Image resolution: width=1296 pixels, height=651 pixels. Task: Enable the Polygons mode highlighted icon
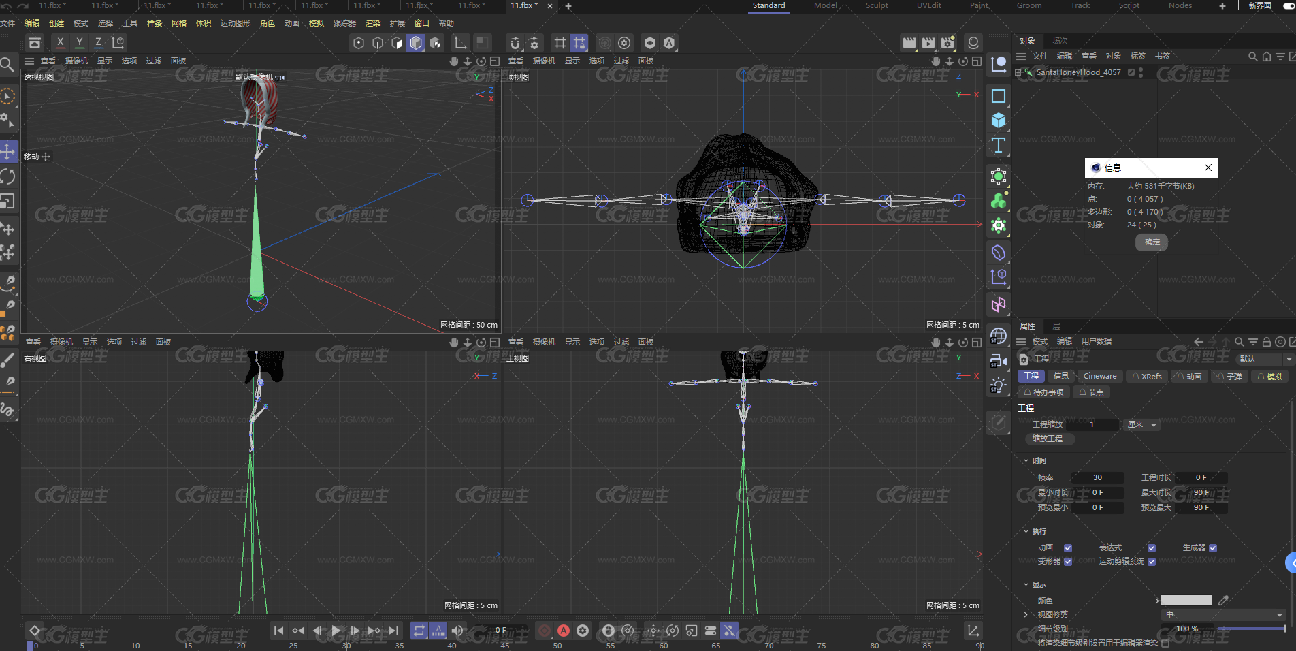click(416, 43)
